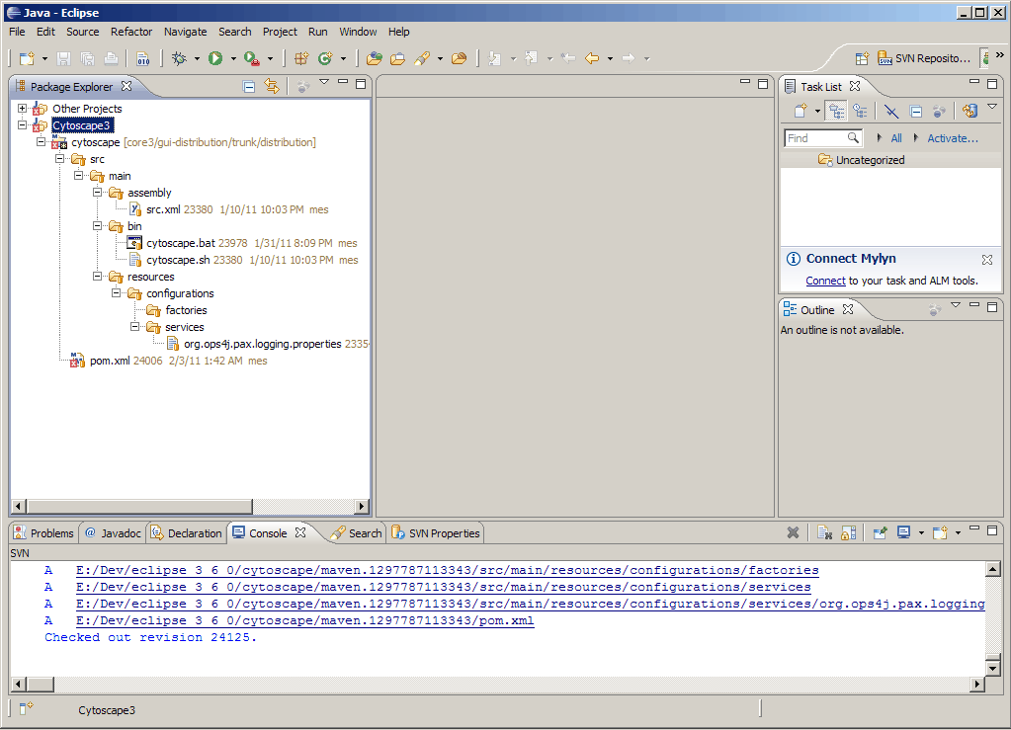
Task: Open the Refactor menu
Action: tap(131, 32)
